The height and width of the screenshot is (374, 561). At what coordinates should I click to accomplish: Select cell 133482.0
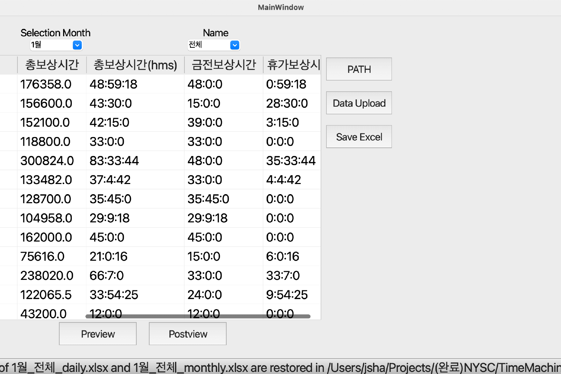[x=52, y=180]
